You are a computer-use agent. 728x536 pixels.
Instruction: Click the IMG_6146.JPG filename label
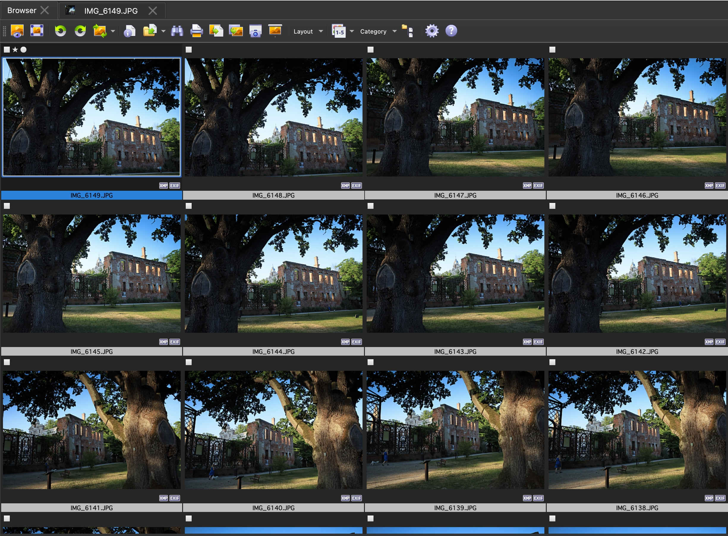tap(637, 195)
